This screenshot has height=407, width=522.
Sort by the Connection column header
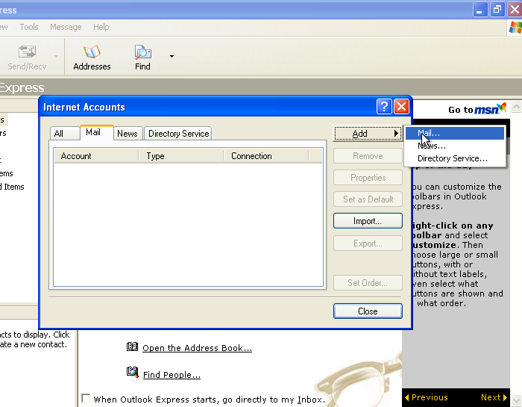[266, 156]
